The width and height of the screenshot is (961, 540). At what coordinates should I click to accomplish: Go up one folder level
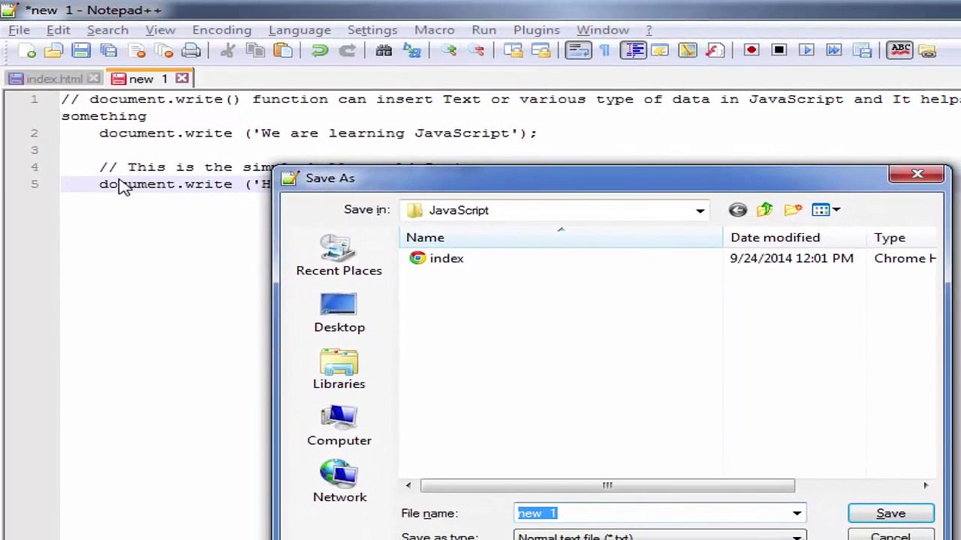click(x=765, y=210)
